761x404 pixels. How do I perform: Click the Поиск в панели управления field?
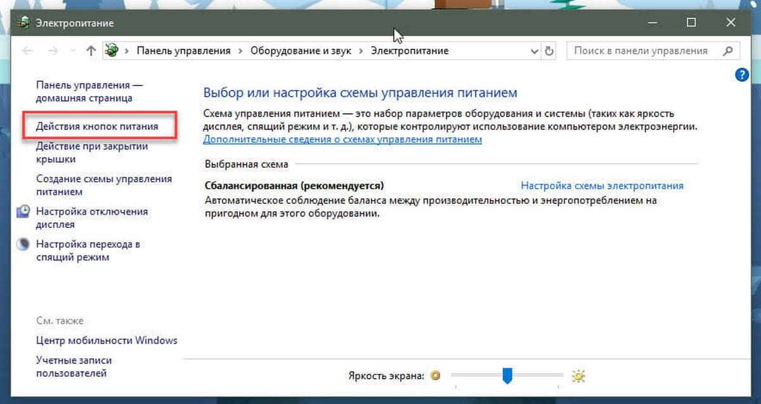[641, 51]
